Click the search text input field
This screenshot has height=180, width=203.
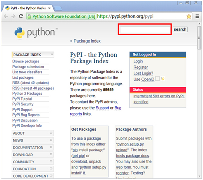pyautogui.click(x=145, y=29)
